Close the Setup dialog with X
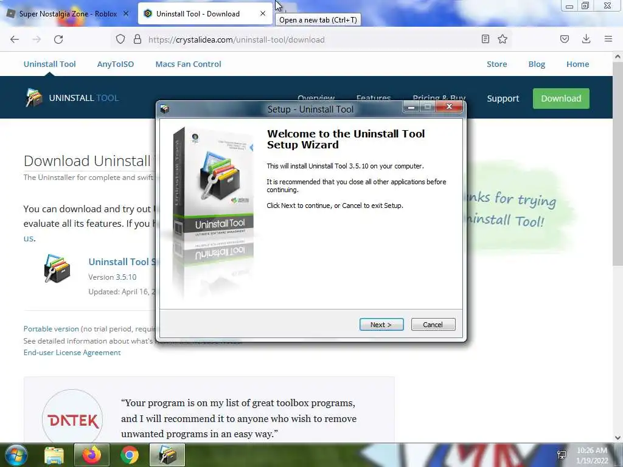This screenshot has height=467, width=623. 450,106
